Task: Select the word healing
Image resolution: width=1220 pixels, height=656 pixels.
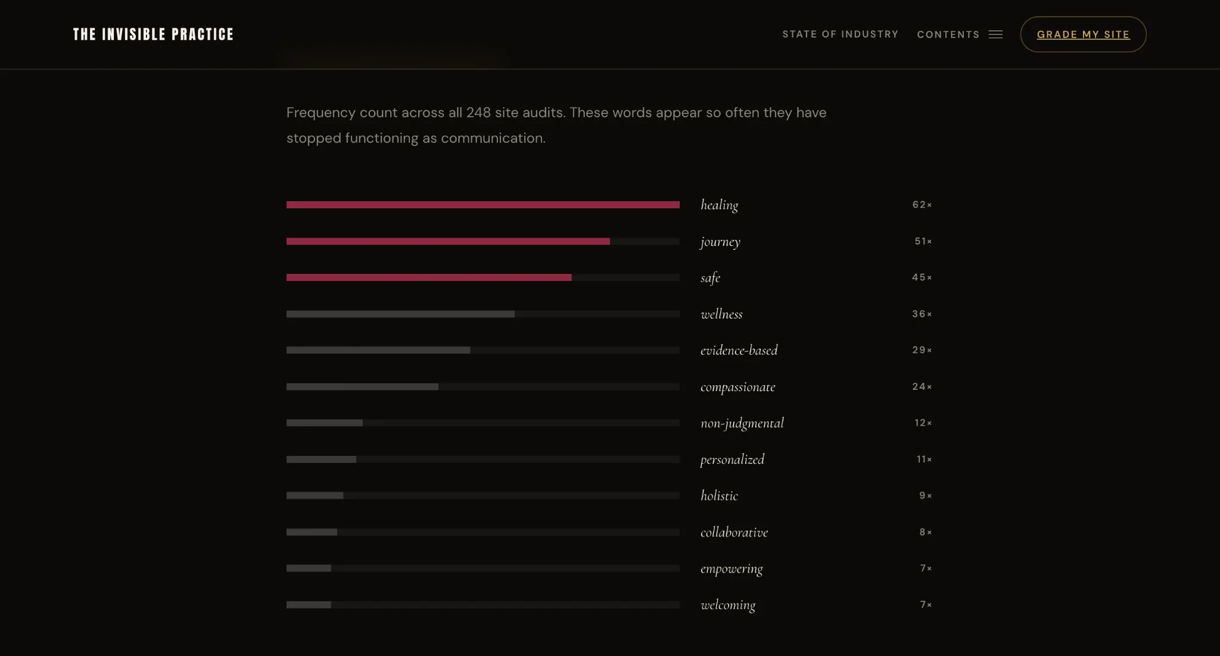Action: tap(719, 205)
